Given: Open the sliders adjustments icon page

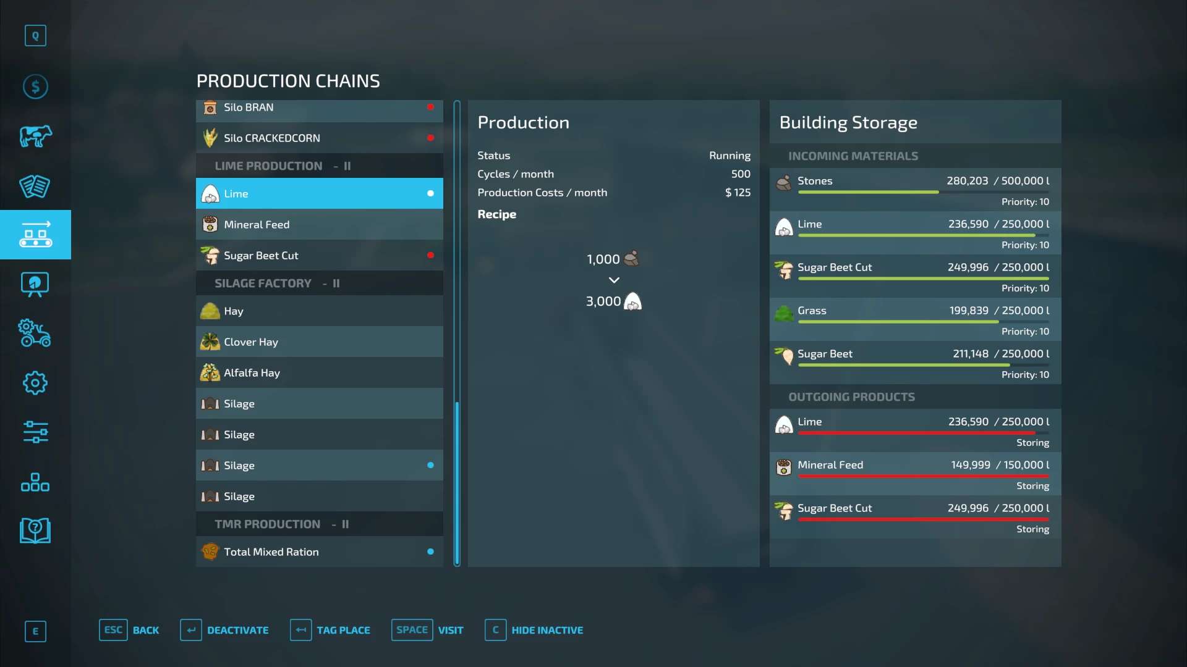Looking at the screenshot, I should (35, 432).
